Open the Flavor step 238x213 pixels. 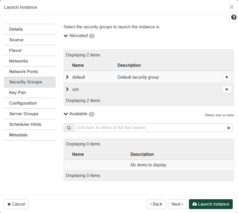[x=16, y=50]
